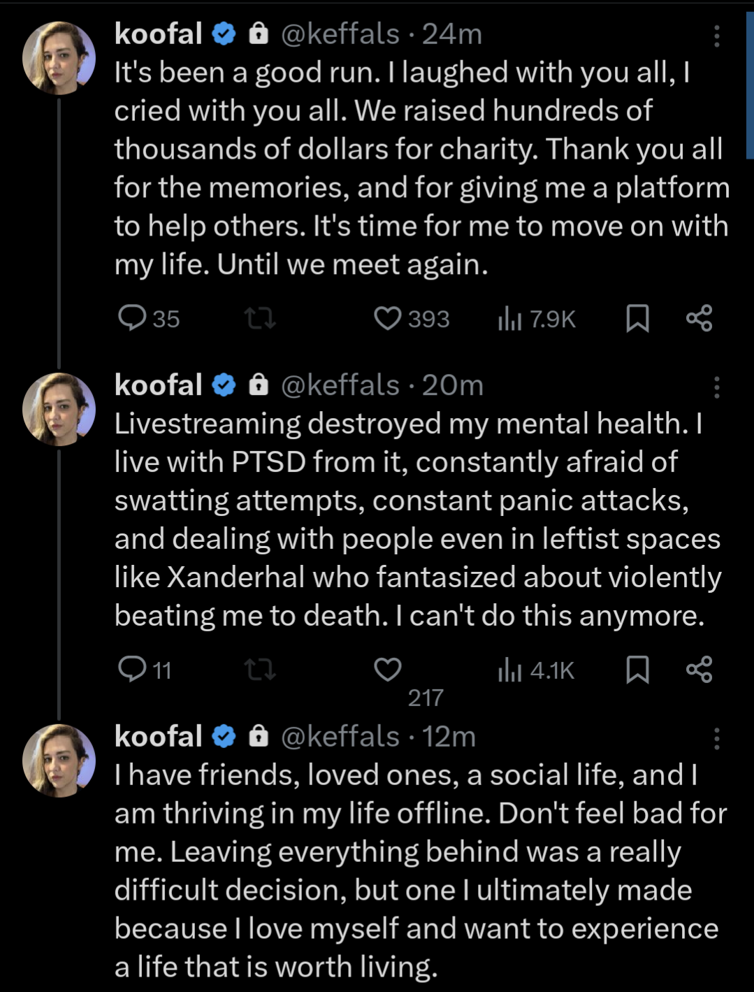The image size is (754, 992).
Task: Open the @keffals handle on the 20m tweet
Action: (340, 385)
